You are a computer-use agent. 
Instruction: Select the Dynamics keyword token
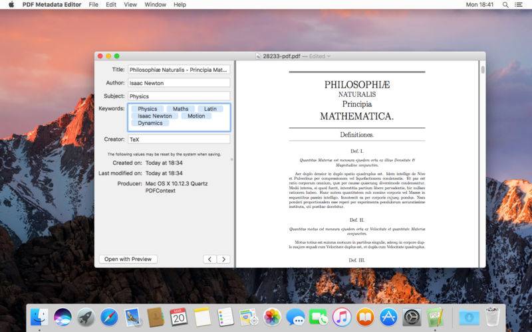point(150,123)
